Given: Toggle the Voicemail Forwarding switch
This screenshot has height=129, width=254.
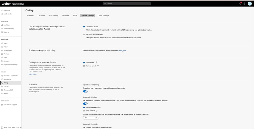Looking at the screenshot, I should click(x=85, y=91).
